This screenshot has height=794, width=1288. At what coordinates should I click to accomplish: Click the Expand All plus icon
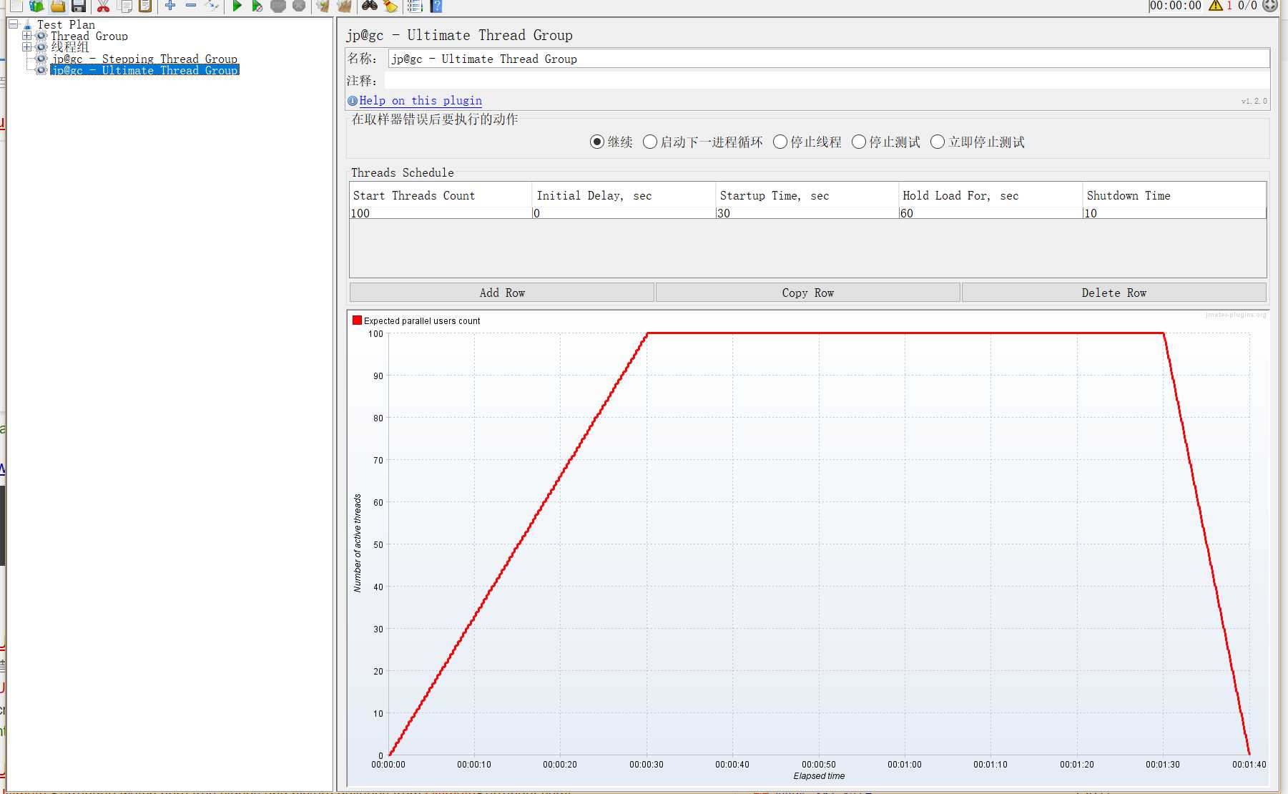click(x=170, y=6)
